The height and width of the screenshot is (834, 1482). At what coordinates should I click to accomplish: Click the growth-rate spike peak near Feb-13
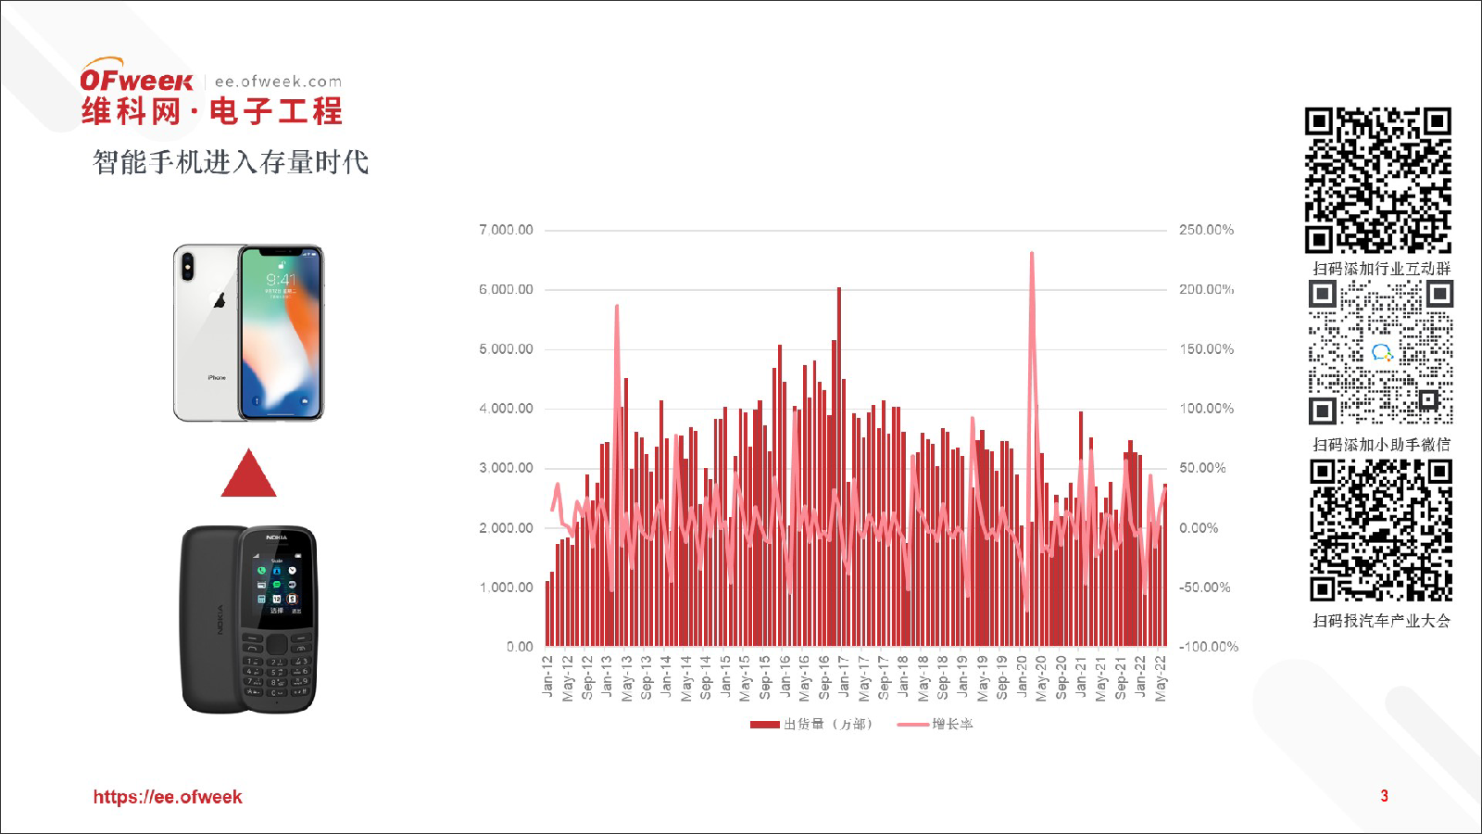pos(617,307)
